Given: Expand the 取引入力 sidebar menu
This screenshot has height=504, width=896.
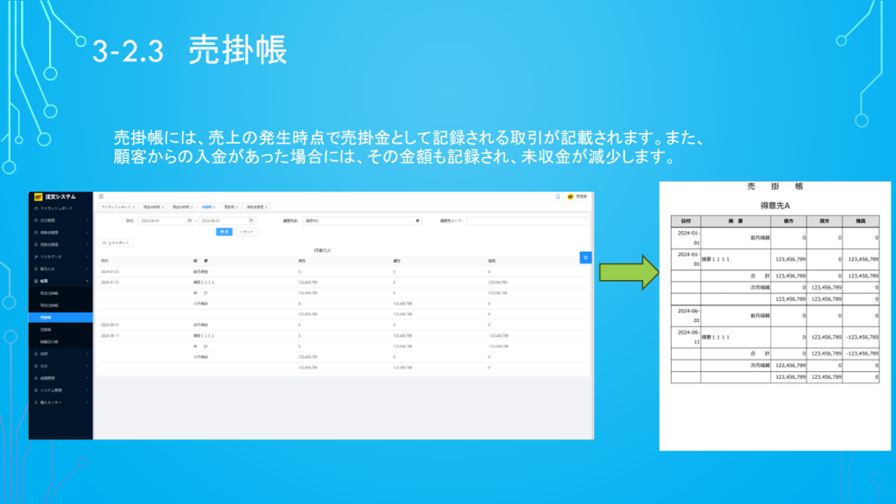Looking at the screenshot, I should click(60, 269).
